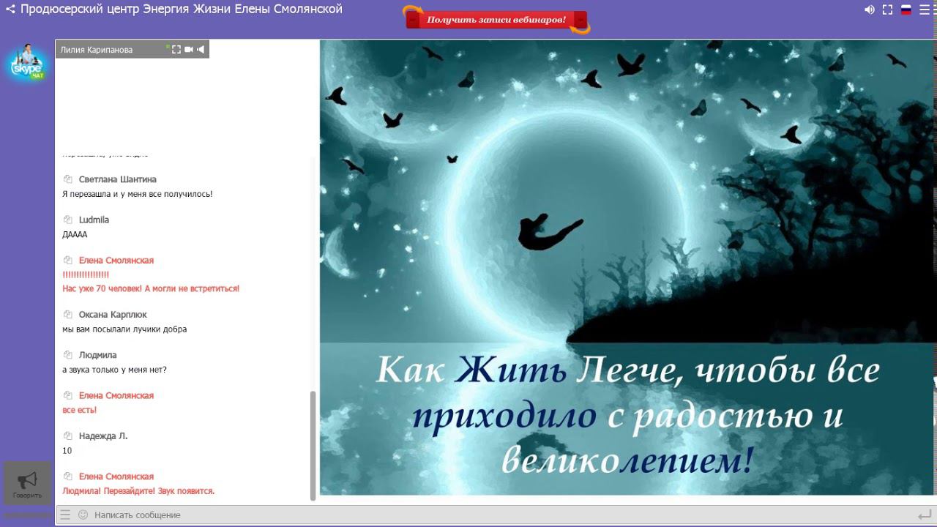This screenshot has width=937, height=527.
Task: Select the chat name 'Оксана Карплюк'
Action: (113, 315)
